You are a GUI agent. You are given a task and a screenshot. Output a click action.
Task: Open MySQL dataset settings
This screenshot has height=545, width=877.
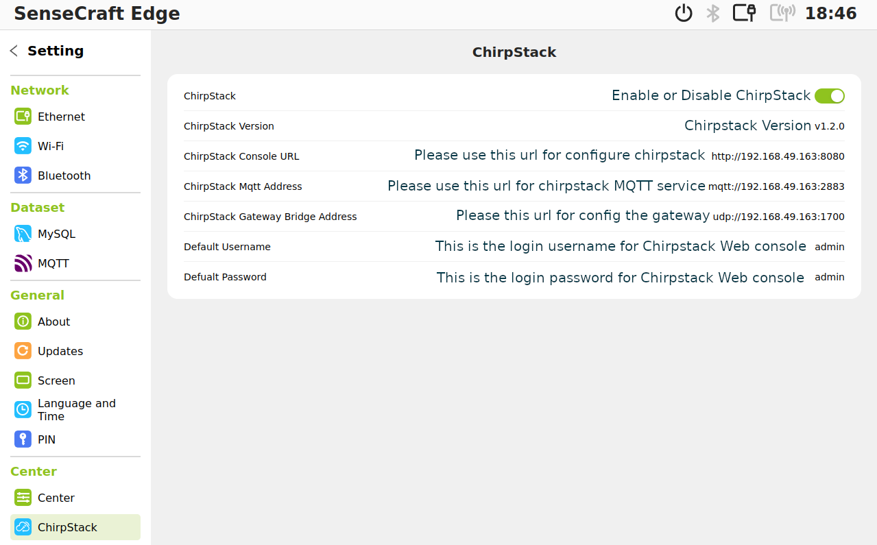[x=75, y=234]
